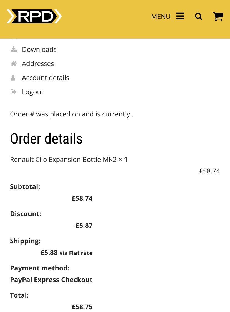Click the search magnifier icon
The image size is (230, 312).
199,17
